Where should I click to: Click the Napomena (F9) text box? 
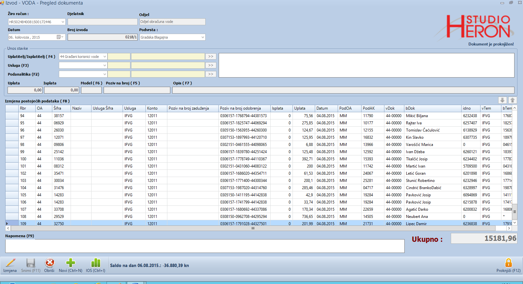point(205,246)
